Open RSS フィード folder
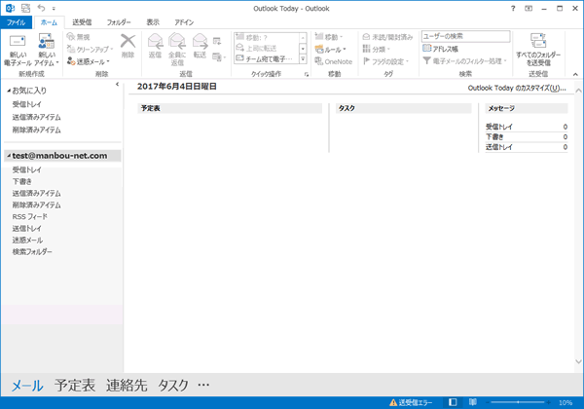 pyautogui.click(x=30, y=216)
